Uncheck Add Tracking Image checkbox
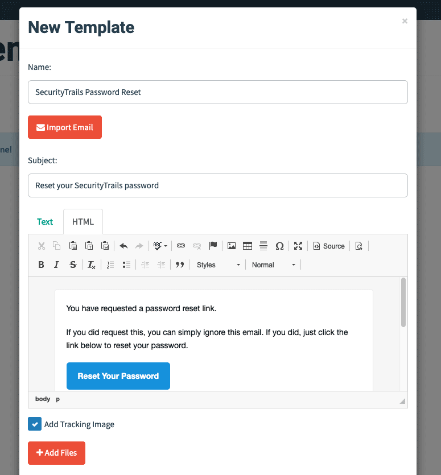The image size is (441, 475). (x=35, y=424)
